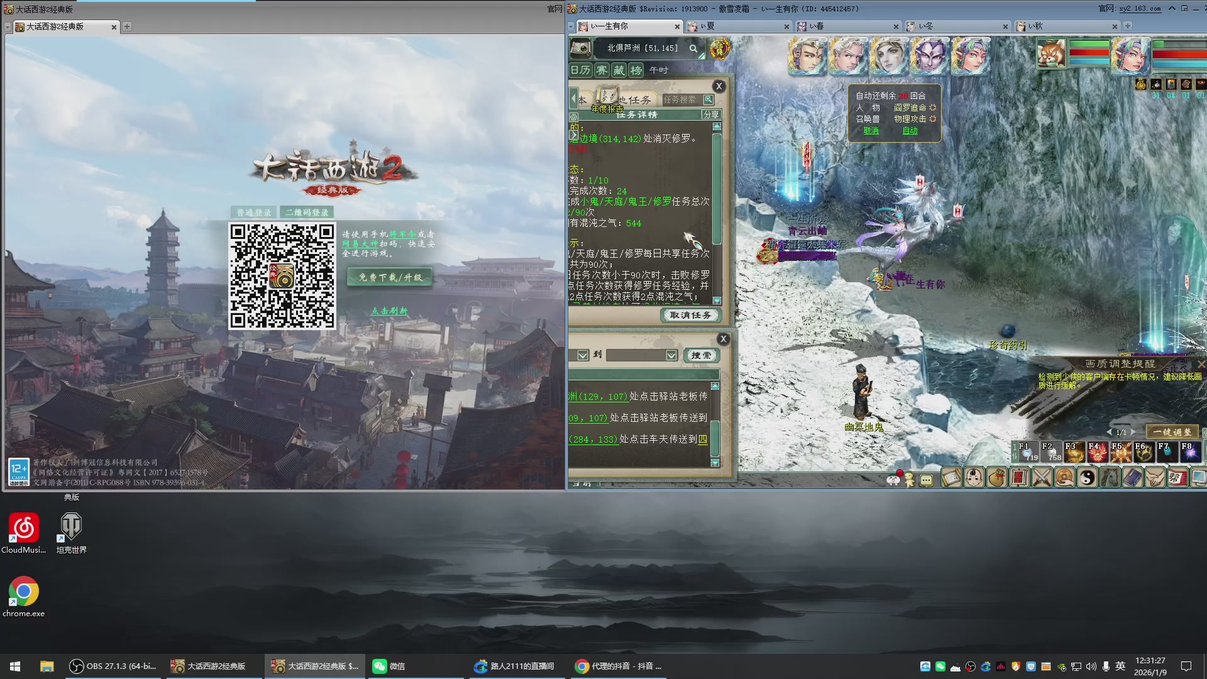This screenshot has height=679, width=1207.
Task: Click the golden 宝 treasure shop icon
Action: (x=719, y=48)
